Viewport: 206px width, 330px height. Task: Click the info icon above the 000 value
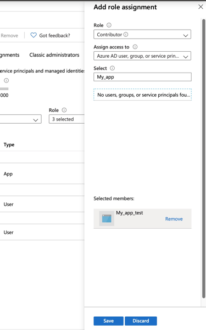(7, 80)
